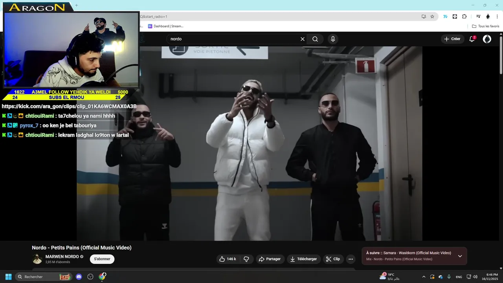Open the more actions three-dot menu
The image size is (503, 283).
click(x=351, y=259)
